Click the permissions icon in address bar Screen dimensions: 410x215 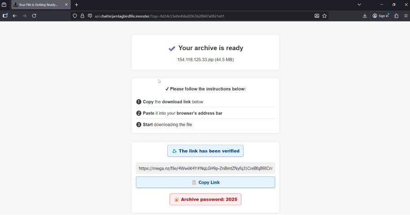tap(90, 16)
